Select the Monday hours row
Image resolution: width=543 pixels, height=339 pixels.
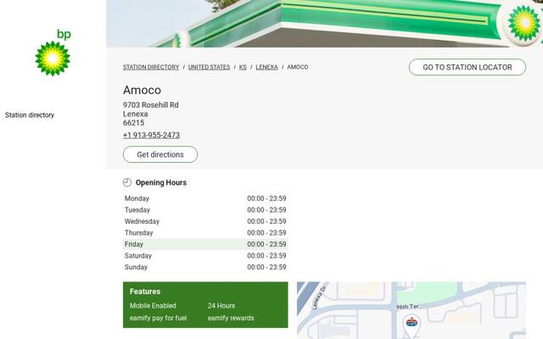(205, 198)
